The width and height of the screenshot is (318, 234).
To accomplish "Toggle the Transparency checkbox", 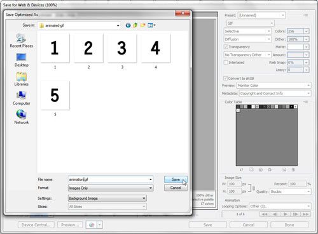I will [x=226, y=47].
